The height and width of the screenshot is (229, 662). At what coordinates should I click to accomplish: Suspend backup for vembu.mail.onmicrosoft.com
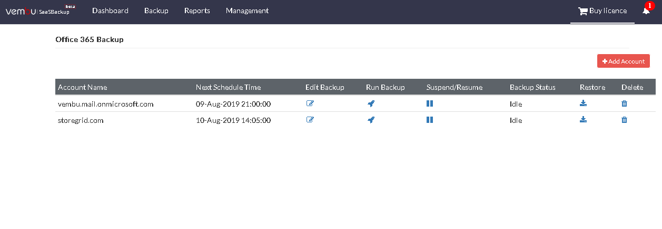point(430,103)
